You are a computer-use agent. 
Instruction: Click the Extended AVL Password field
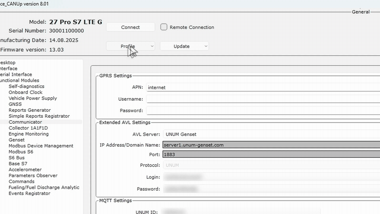point(272,189)
